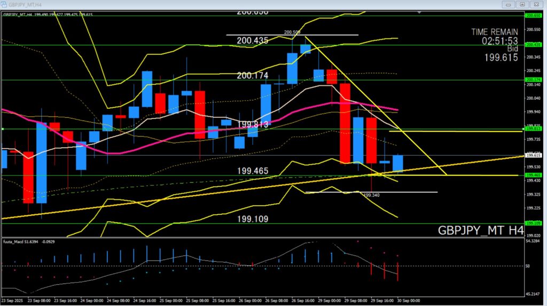Click the 199.465 support price tag
Screen dimensions: 547x306
[x=534, y=175]
